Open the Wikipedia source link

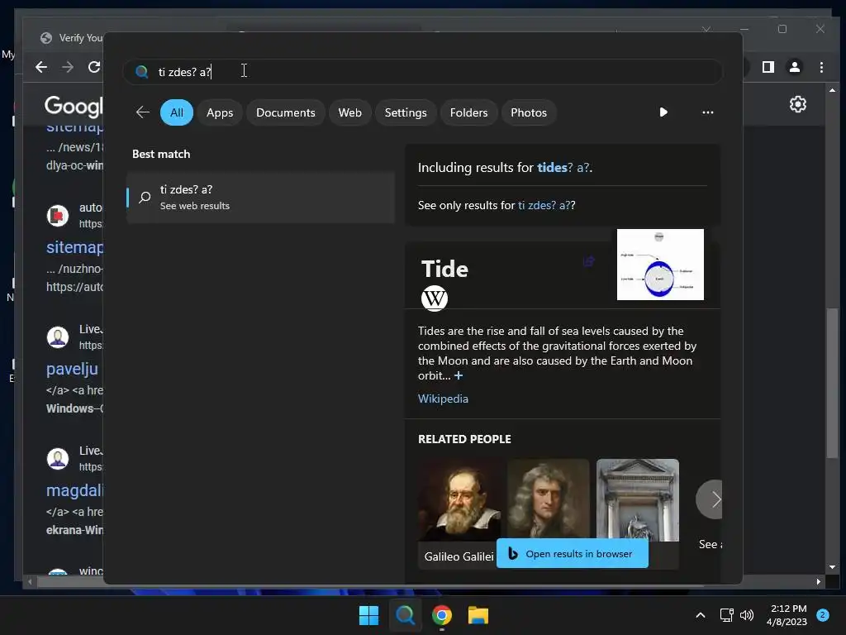pos(443,399)
